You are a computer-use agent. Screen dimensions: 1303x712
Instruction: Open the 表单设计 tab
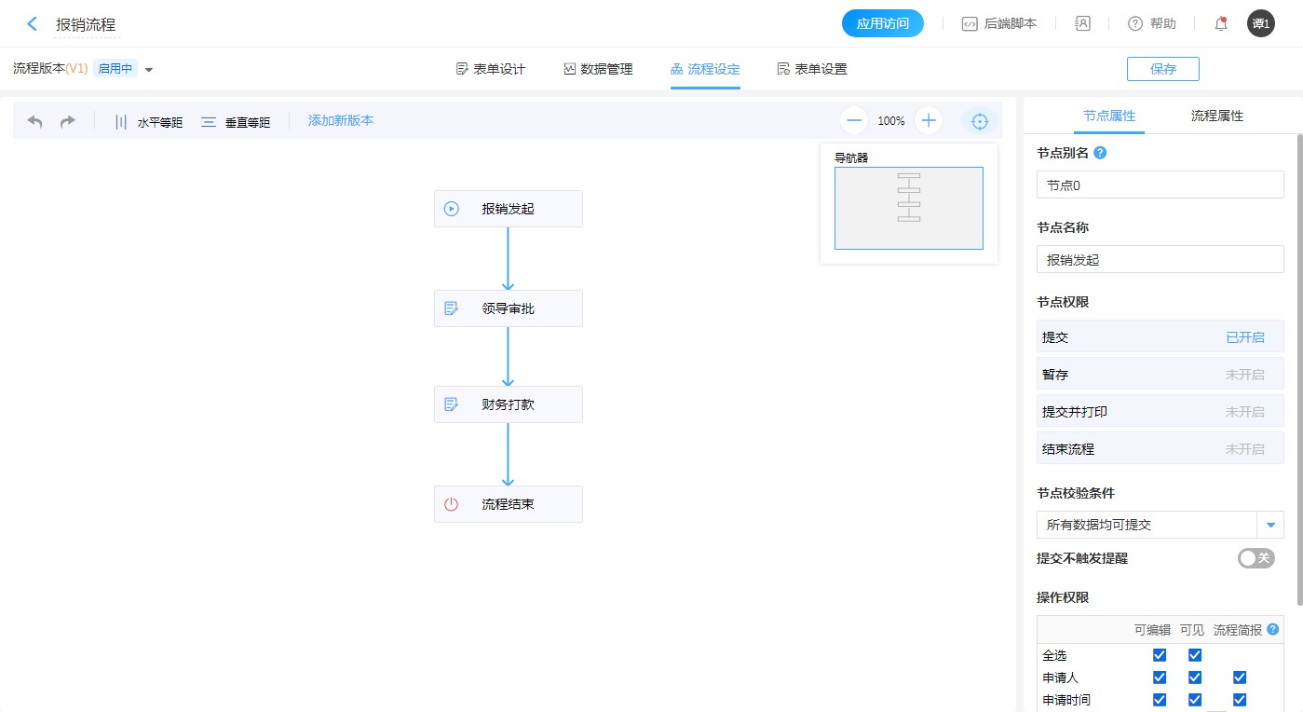(x=491, y=69)
